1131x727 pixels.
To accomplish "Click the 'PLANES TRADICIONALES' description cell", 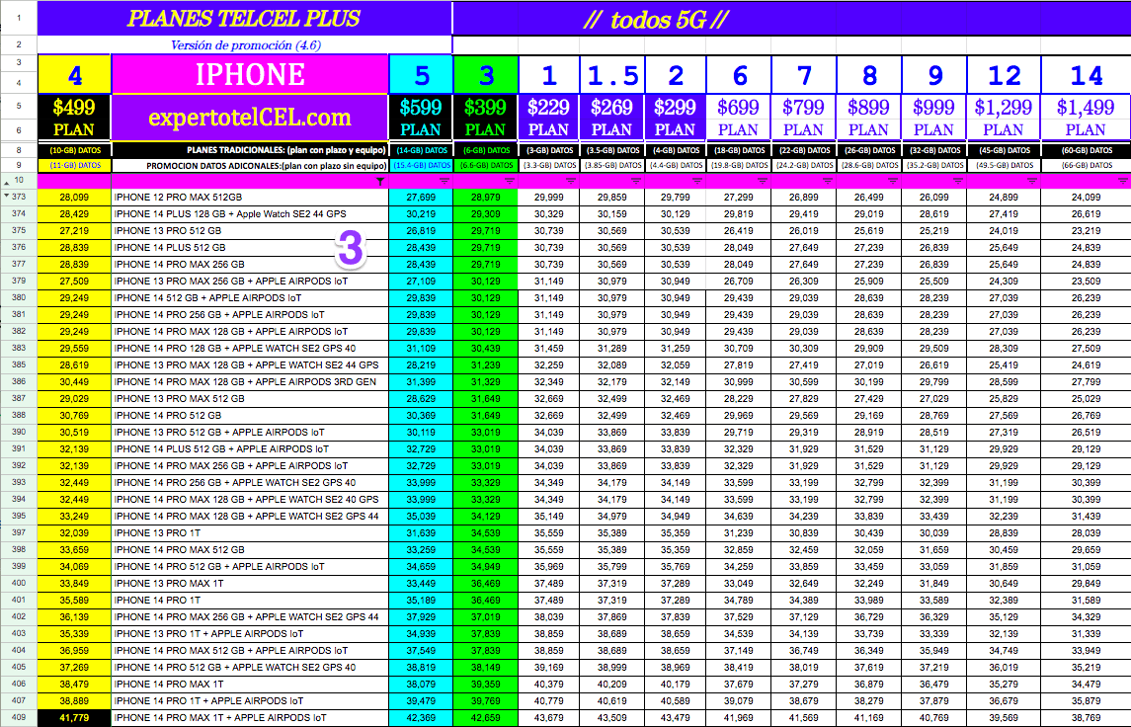I will pos(250,151).
